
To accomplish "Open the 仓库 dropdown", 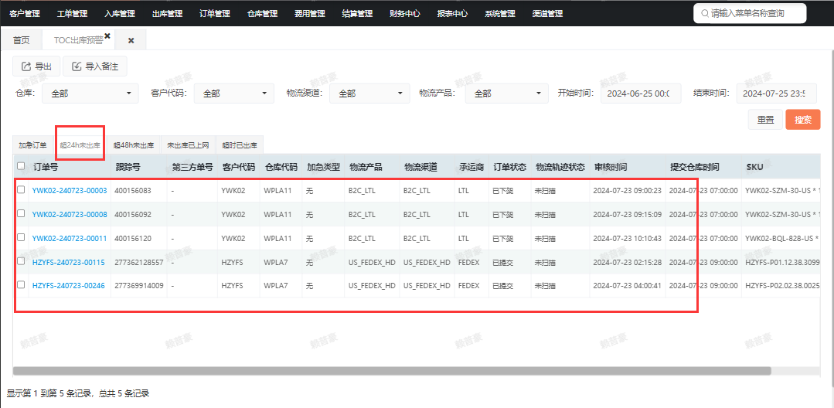I will [x=90, y=93].
